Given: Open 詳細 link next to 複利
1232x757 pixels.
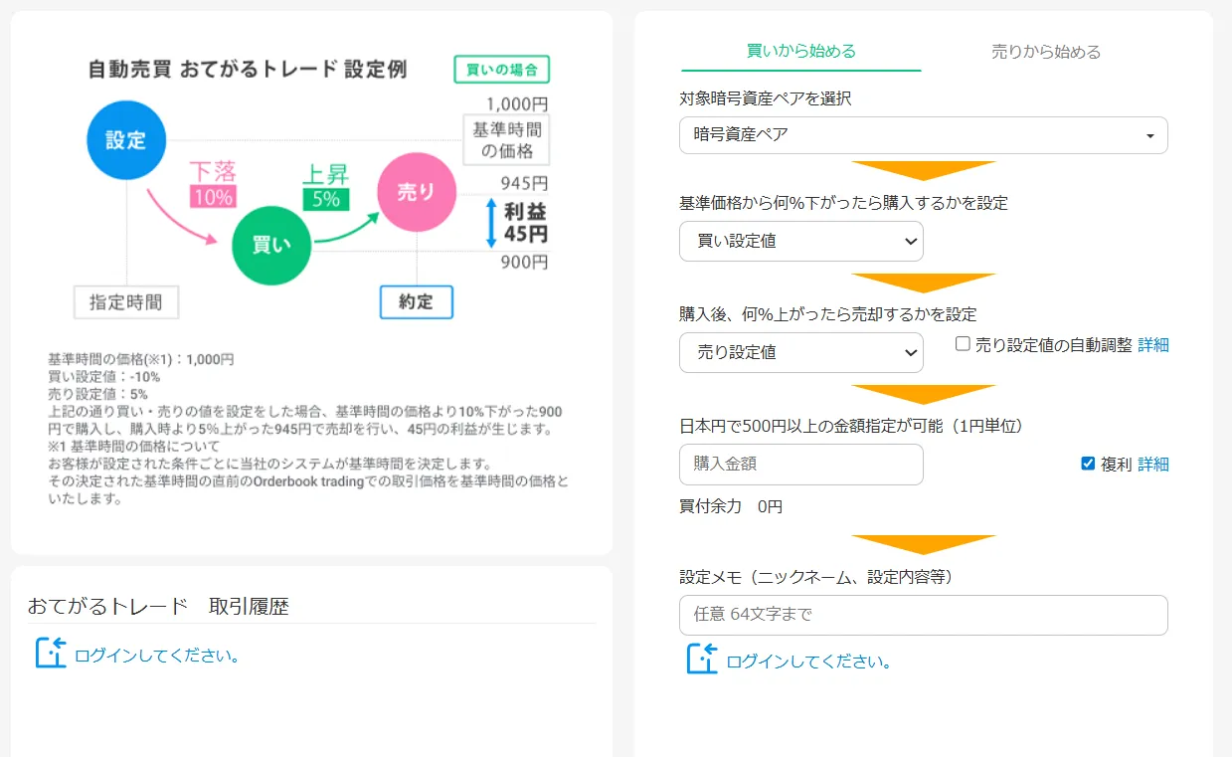Looking at the screenshot, I should tap(1153, 465).
